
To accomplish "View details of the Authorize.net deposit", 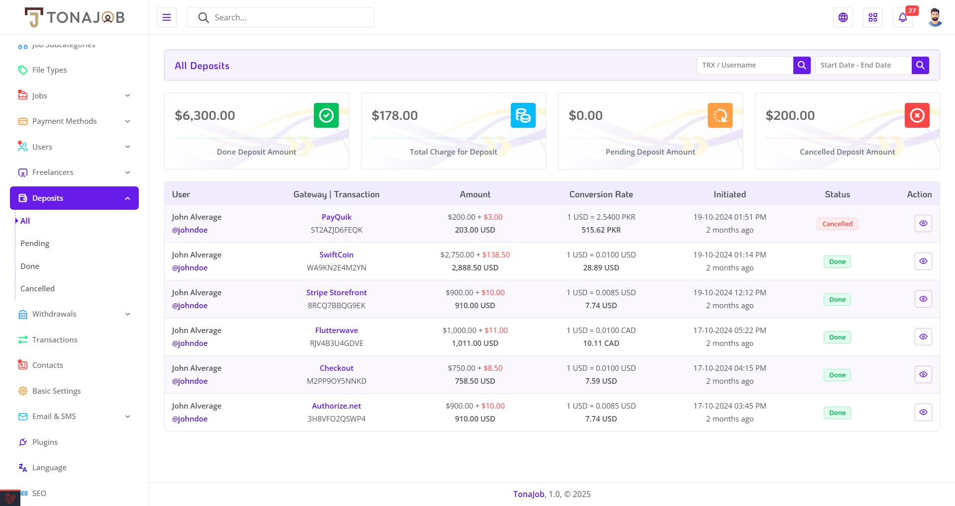I will coord(923,413).
